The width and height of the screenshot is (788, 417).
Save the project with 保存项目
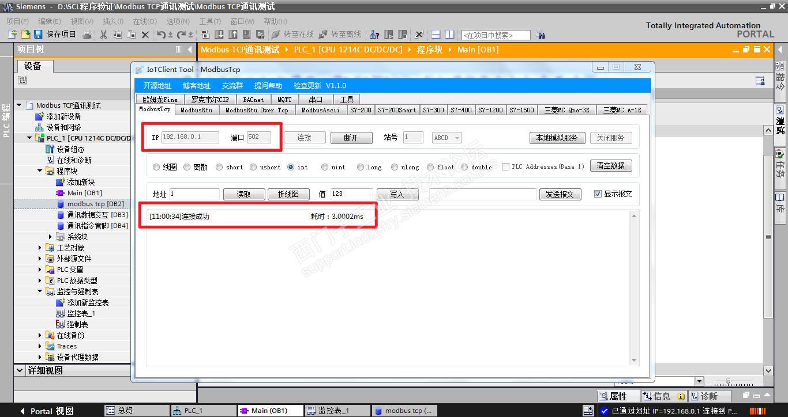(x=55, y=35)
